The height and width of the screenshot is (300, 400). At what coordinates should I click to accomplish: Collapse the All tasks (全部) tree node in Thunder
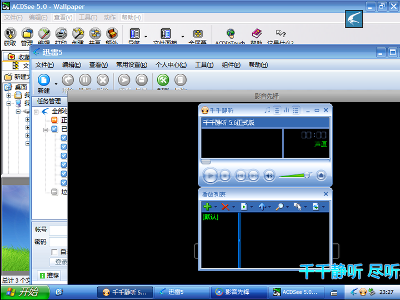click(x=36, y=112)
